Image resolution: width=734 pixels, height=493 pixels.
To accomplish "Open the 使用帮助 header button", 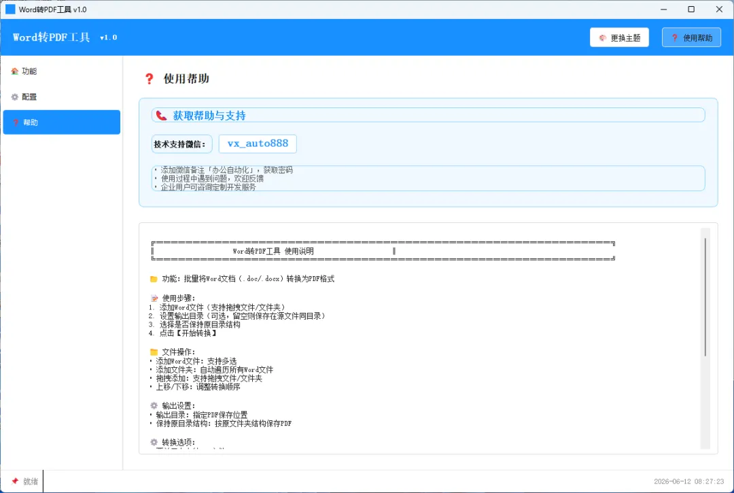I will 691,37.
